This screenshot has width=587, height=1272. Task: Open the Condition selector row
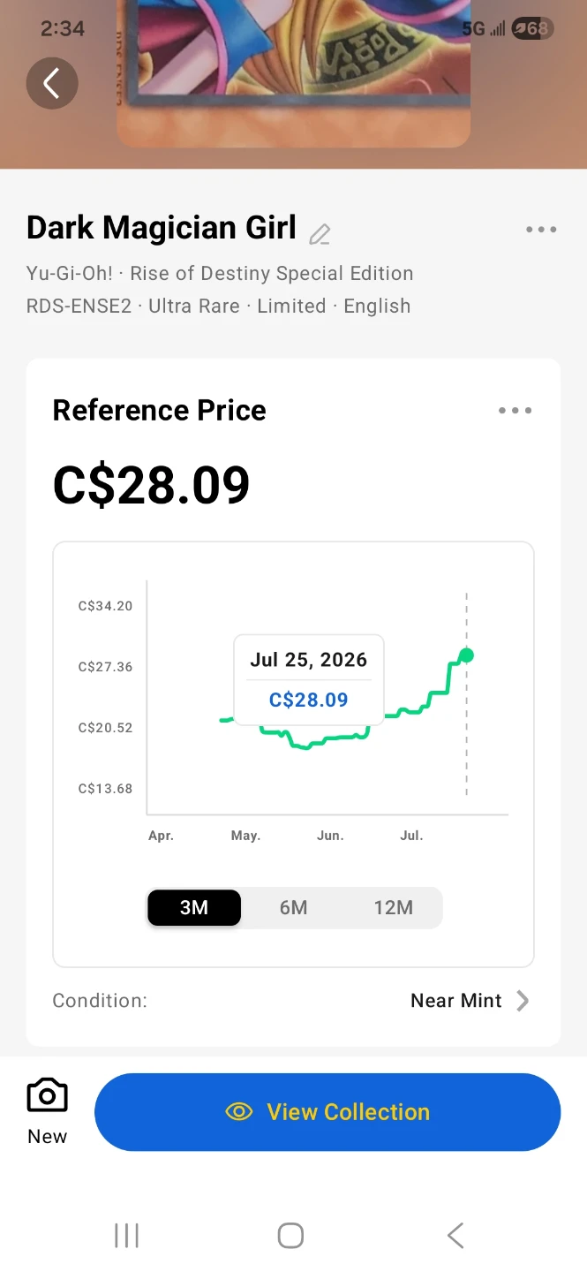coord(293,1001)
